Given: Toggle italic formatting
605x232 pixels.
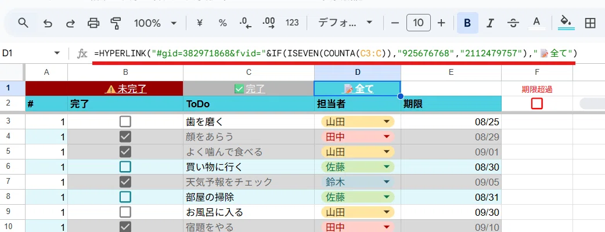Looking at the screenshot, I should [x=490, y=23].
